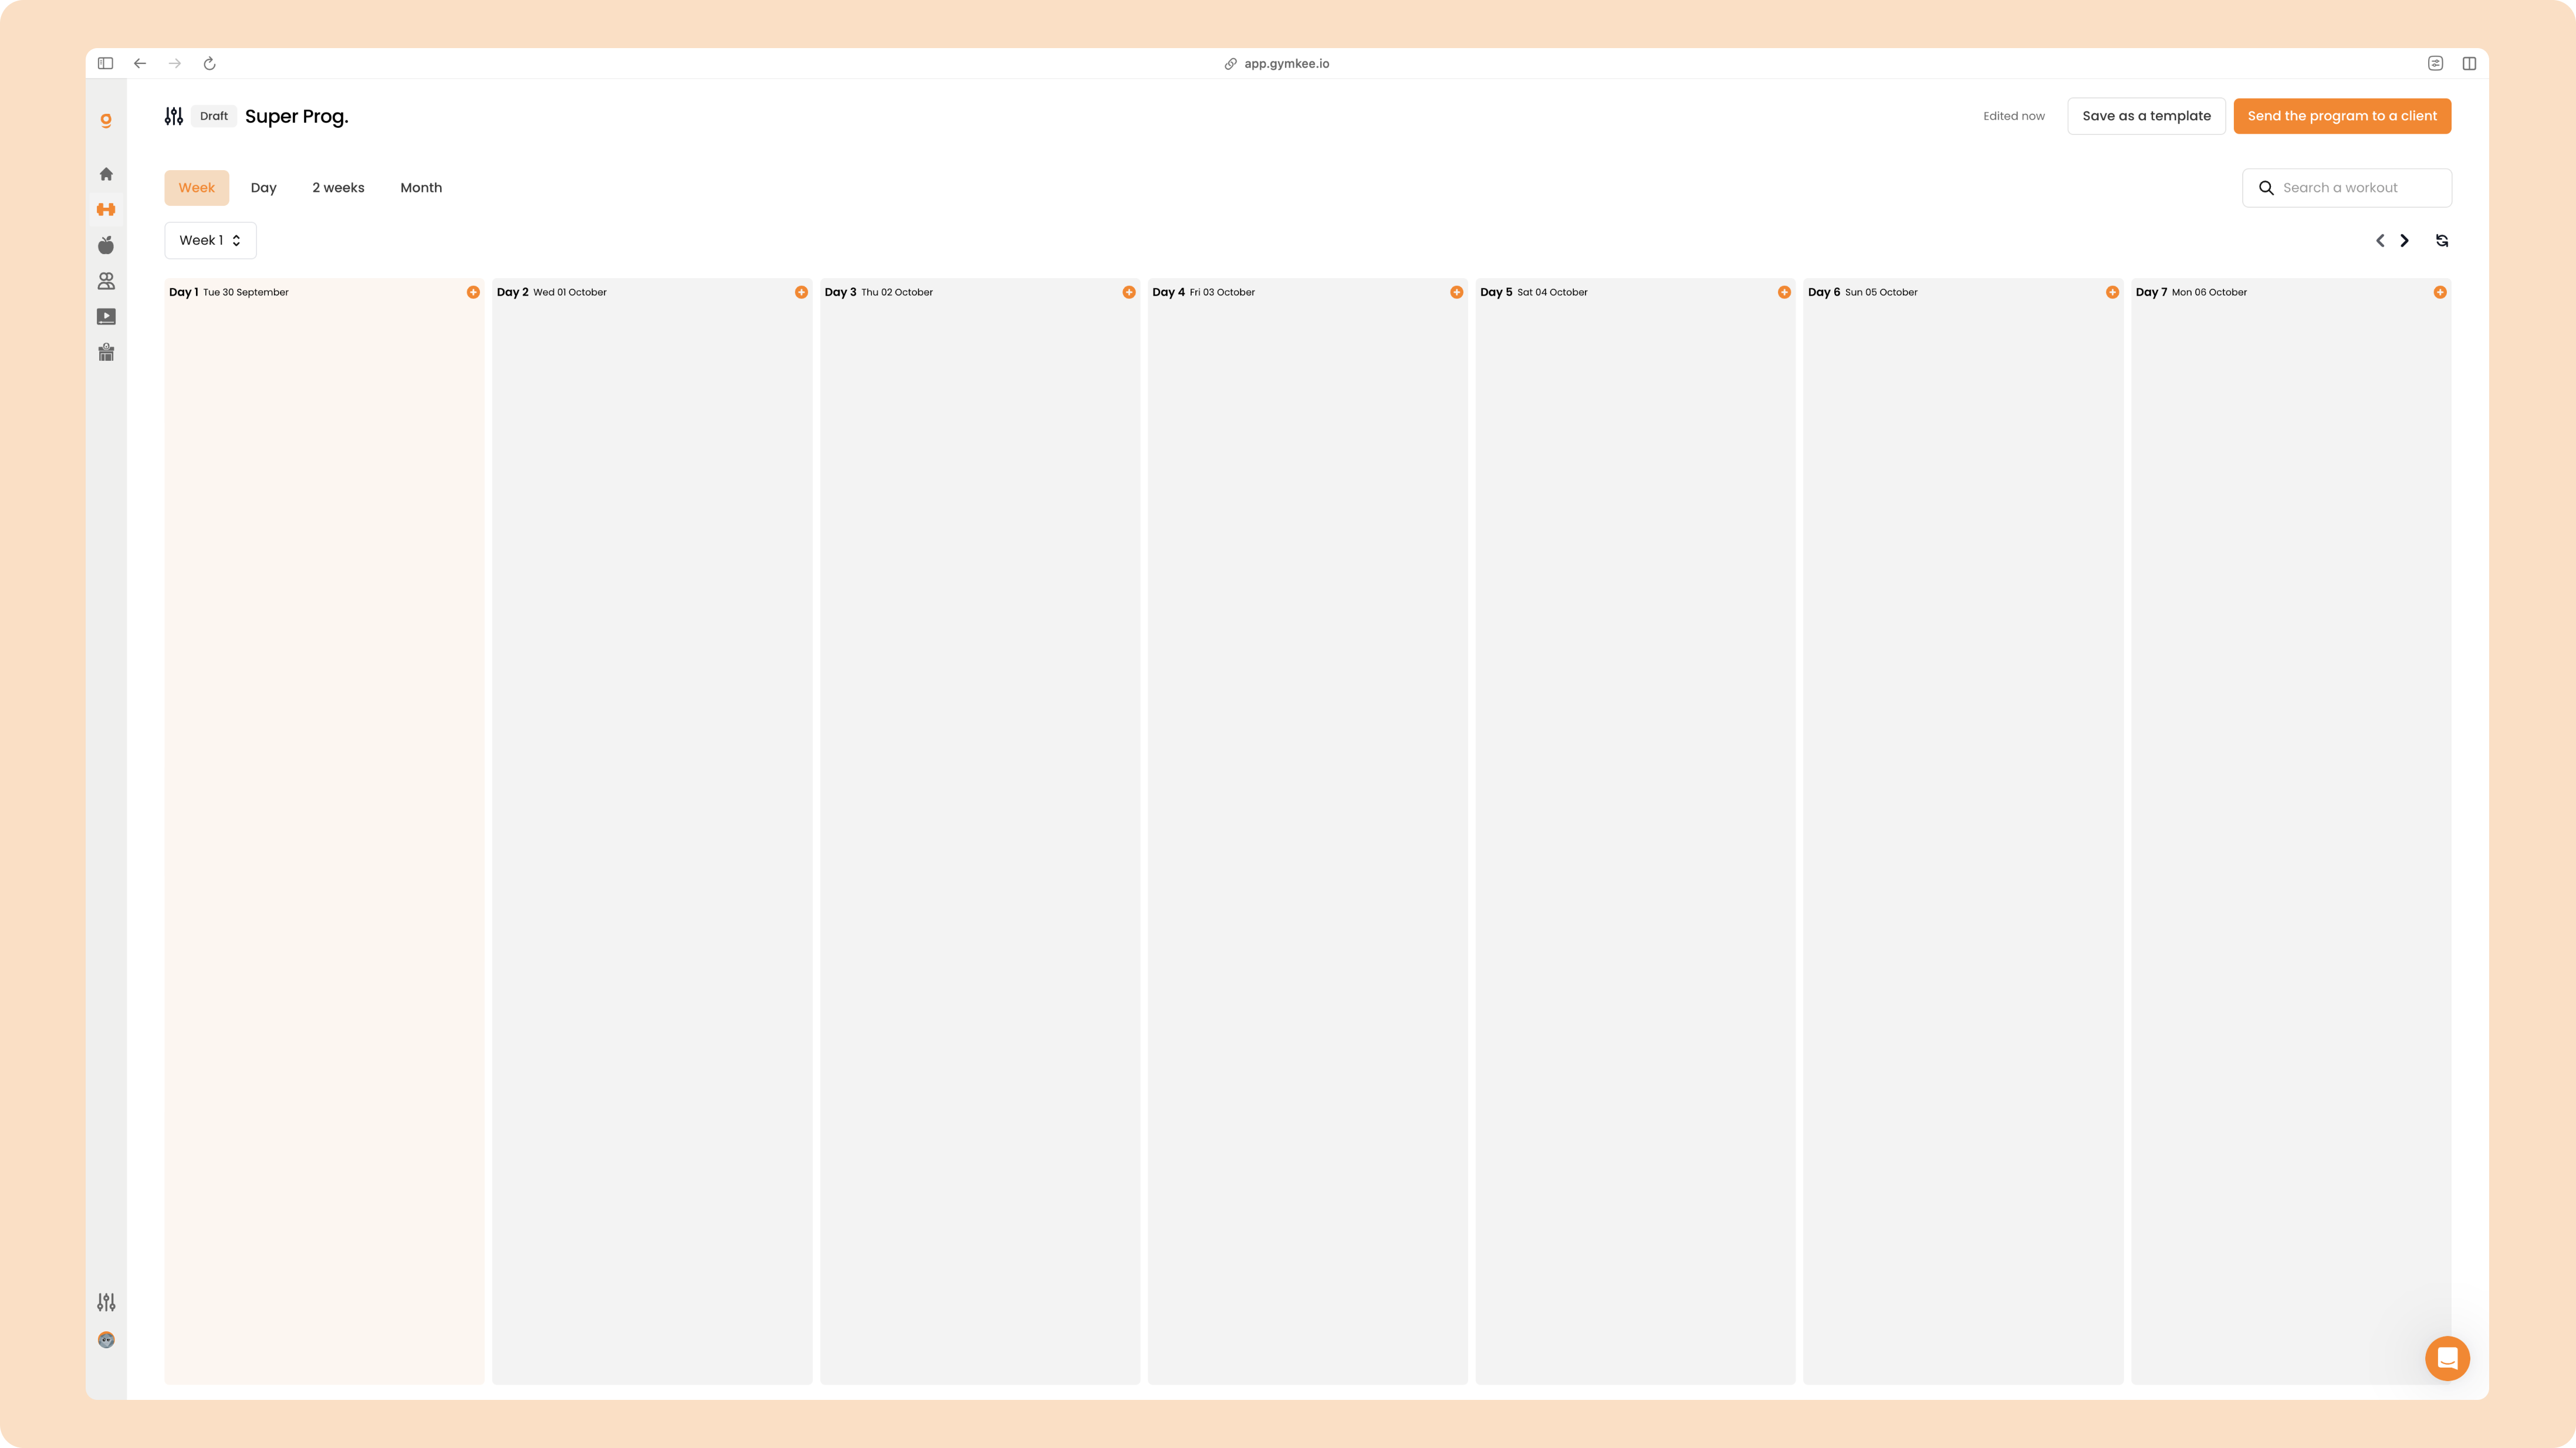Click the Day 5 Sat 04 October header
Viewport: 2576px width, 1448px height.
(1534, 292)
